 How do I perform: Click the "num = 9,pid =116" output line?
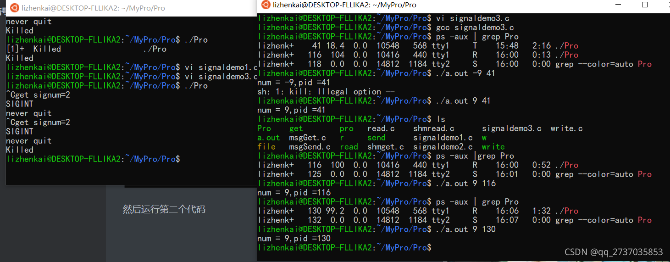click(294, 193)
